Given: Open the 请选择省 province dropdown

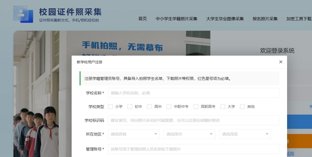Looking at the screenshot, I should [x=134, y=134].
